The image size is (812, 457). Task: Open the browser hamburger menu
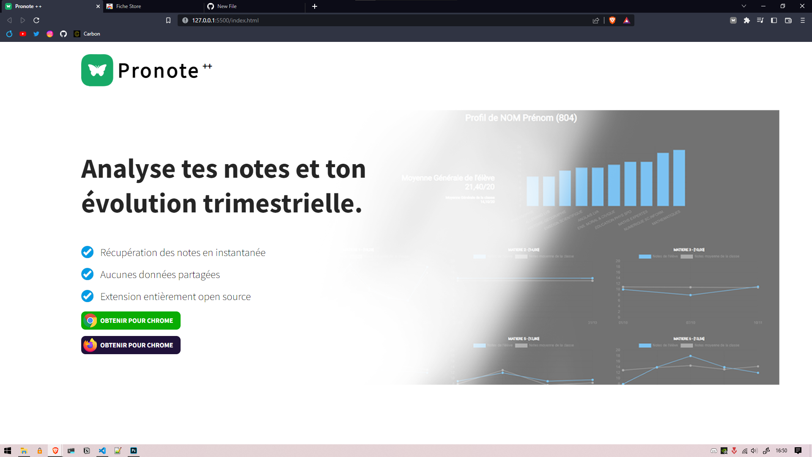point(802,20)
